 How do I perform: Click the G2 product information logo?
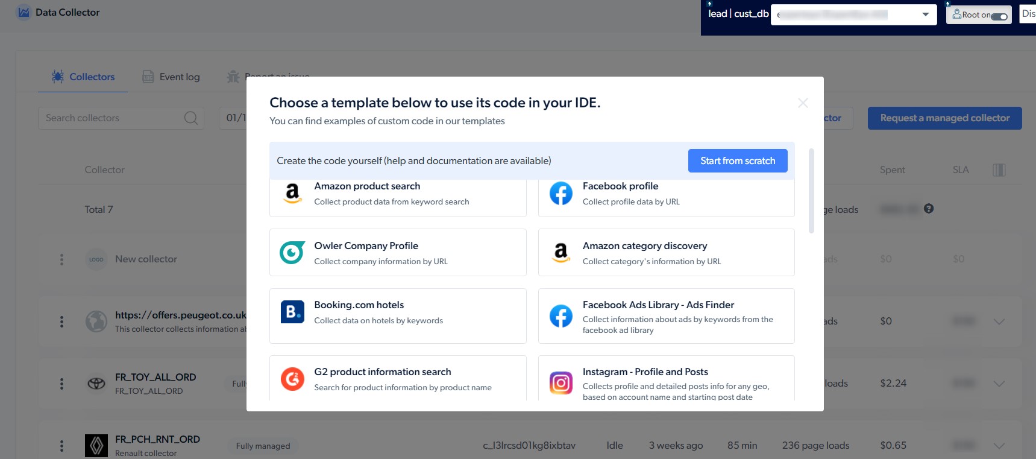292,379
